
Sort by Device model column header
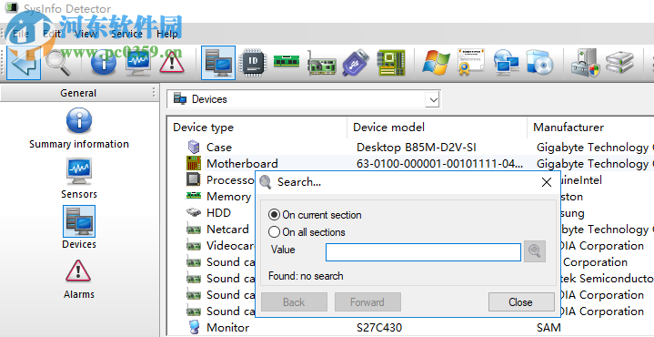(x=438, y=128)
